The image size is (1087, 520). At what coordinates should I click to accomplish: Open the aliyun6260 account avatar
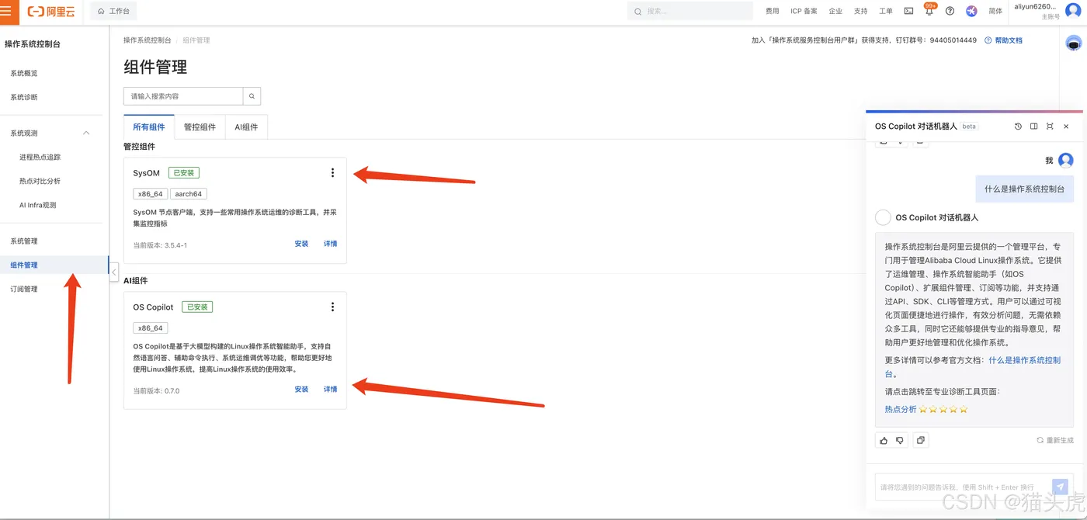coord(1072,11)
